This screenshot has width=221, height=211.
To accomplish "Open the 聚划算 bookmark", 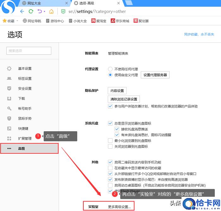I will [141, 21].
